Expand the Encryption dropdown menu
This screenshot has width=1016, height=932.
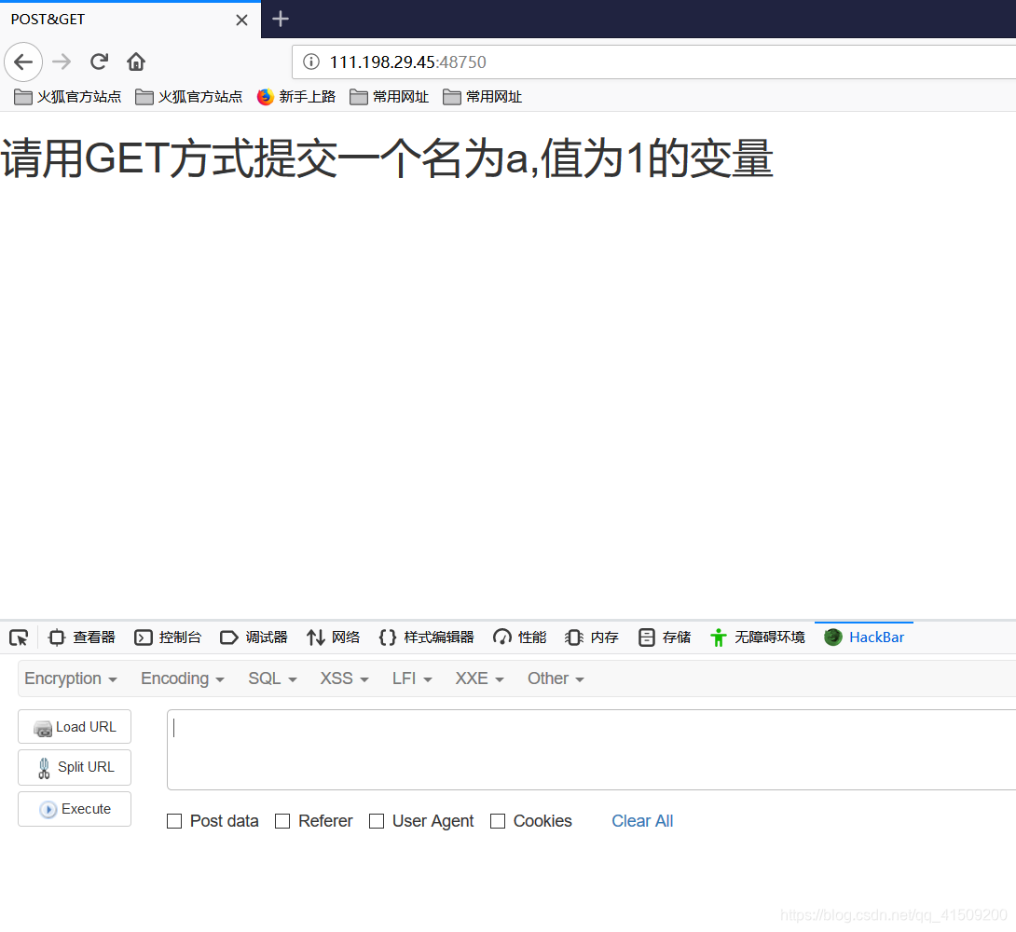(71, 678)
